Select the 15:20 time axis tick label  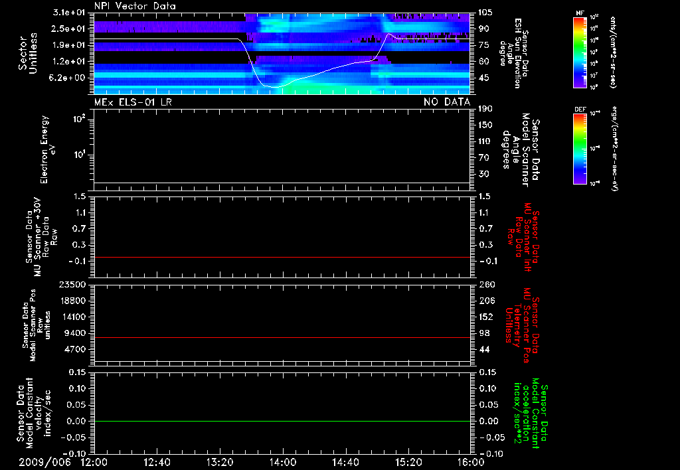pyautogui.click(x=408, y=462)
